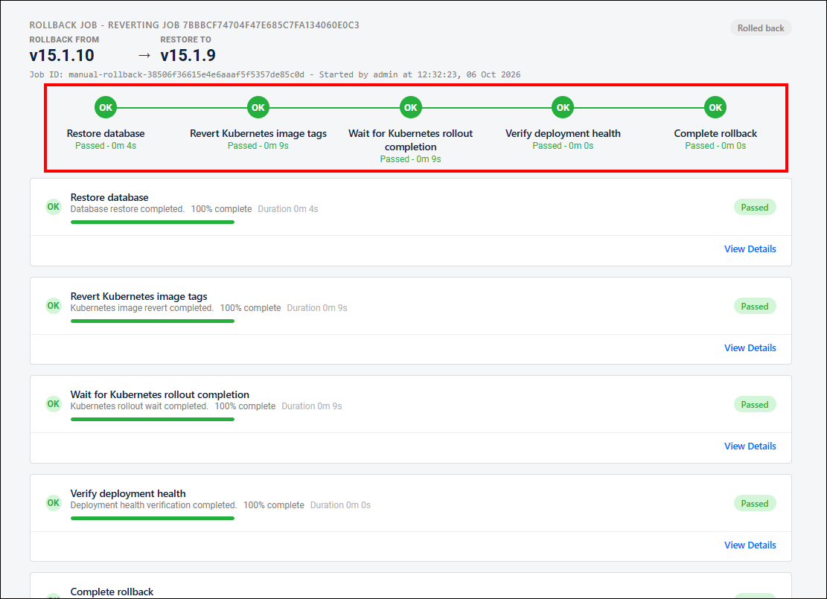Click 'Passed - 0m 9s' under Revert Kubernetes image tags step
The height and width of the screenshot is (599, 827).
click(x=258, y=146)
